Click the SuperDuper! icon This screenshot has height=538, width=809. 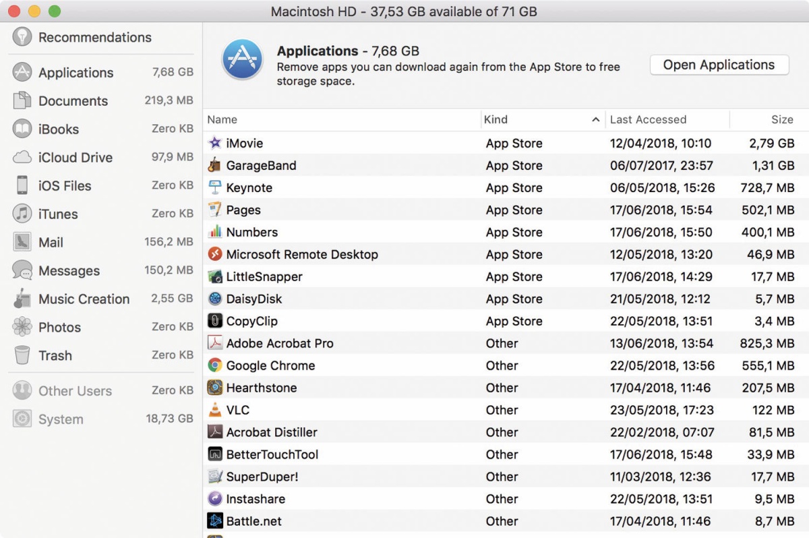[215, 477]
